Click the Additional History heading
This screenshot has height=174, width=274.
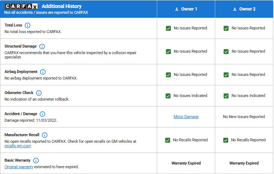pos(62,6)
